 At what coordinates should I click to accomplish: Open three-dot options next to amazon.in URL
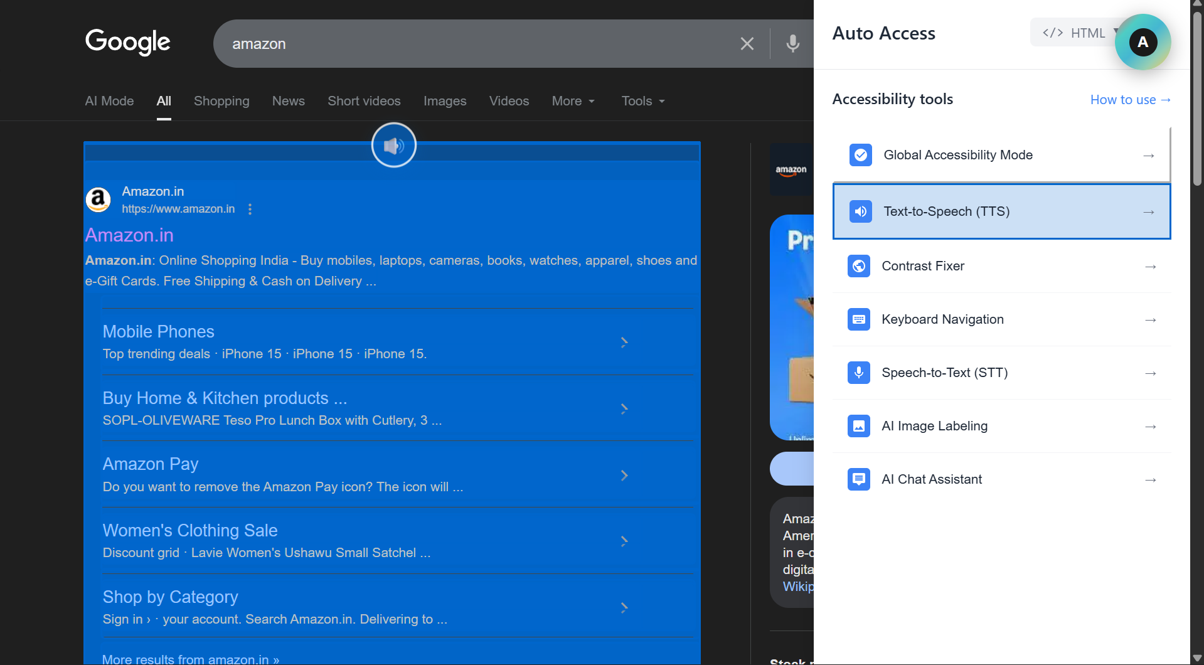250,209
